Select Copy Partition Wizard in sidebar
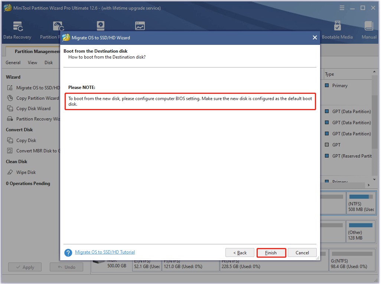Image resolution: width=381 pixels, height=284 pixels. tap(38, 98)
